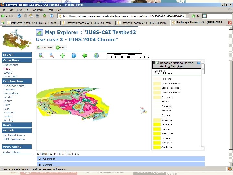Open the View menu
The width and height of the screenshot is (233, 175).
click(19, 10)
